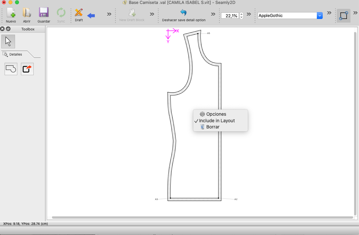
Task: Toggle the curve control points icon
Action: point(343,15)
